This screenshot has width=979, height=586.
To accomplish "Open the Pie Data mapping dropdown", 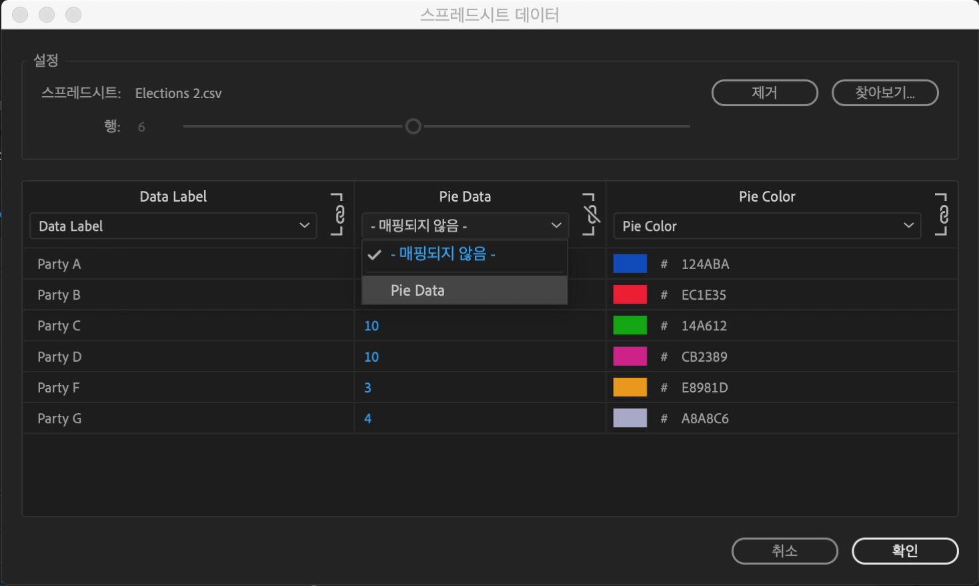I will pyautogui.click(x=465, y=226).
